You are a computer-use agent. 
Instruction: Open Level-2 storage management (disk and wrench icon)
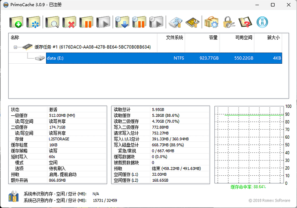point(176,22)
